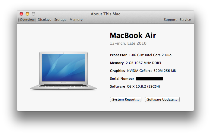The width and height of the screenshot is (211, 135).
Task: Launch Software Update
Action: [x=162, y=99]
